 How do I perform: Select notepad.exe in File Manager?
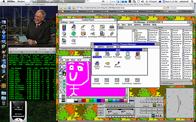176,37
